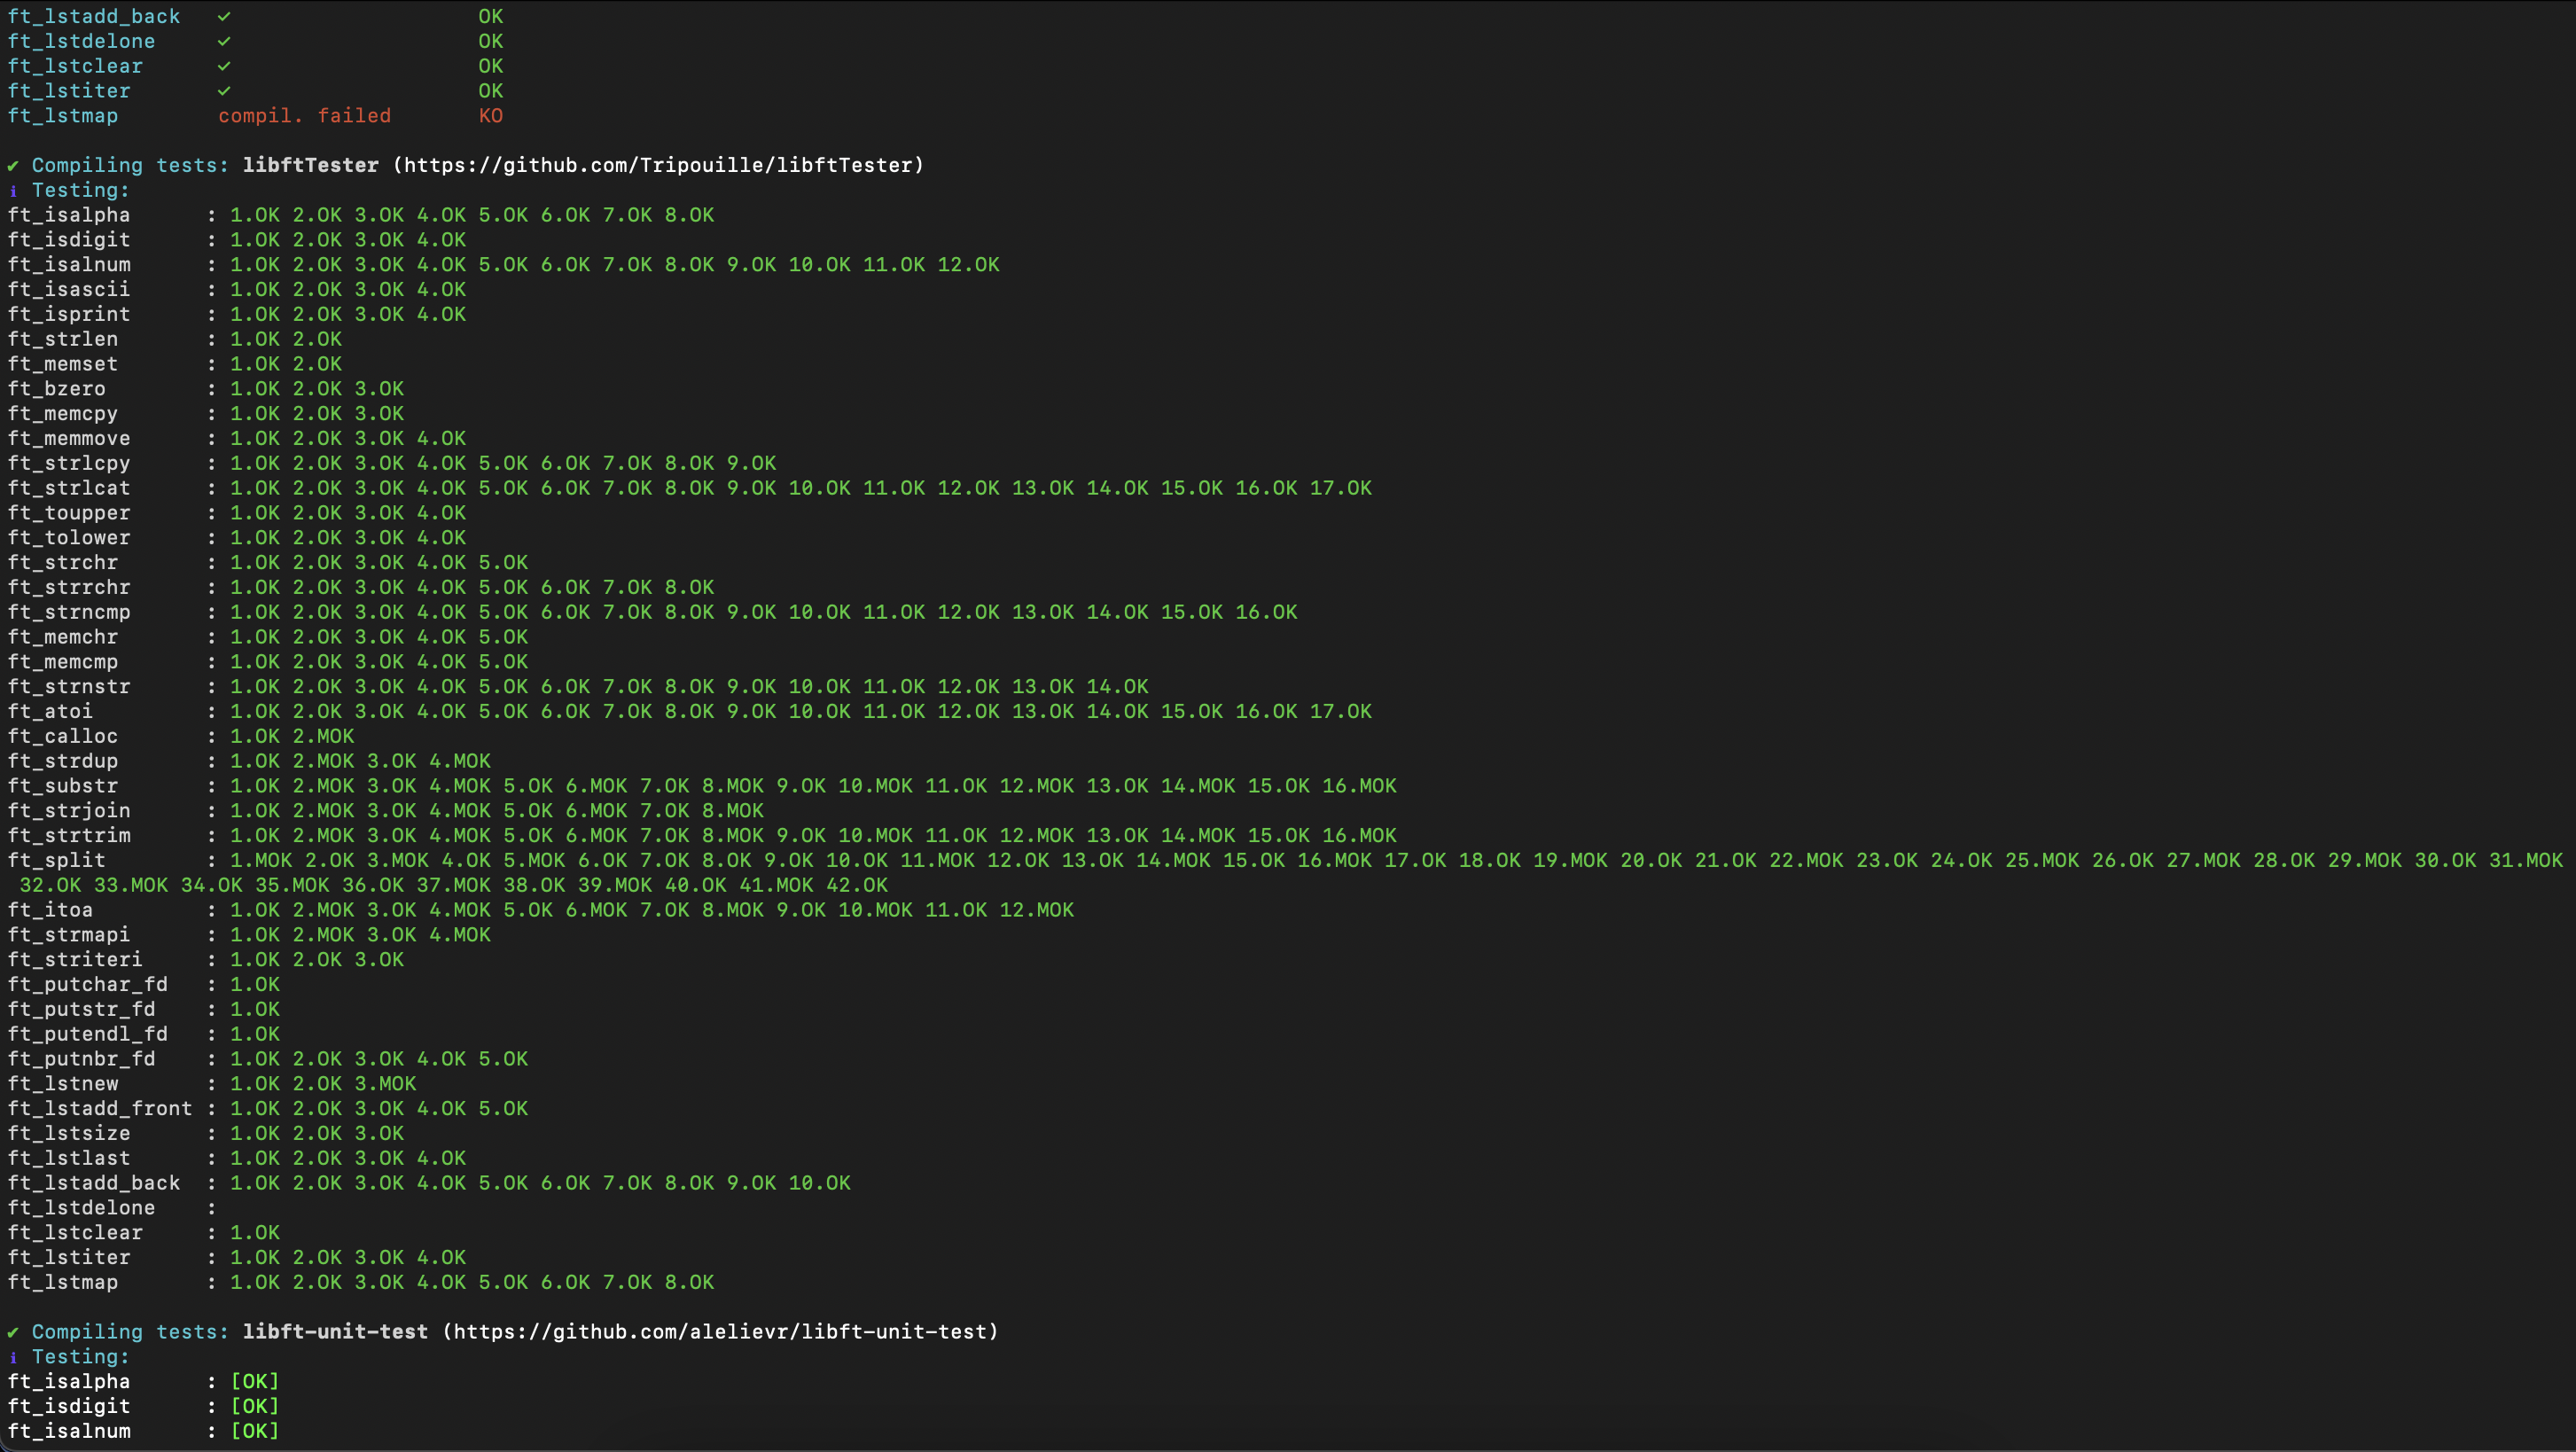Open the Tripouille/libftTester GitHub link
Image resolution: width=2576 pixels, height=1452 pixels.
coord(658,165)
